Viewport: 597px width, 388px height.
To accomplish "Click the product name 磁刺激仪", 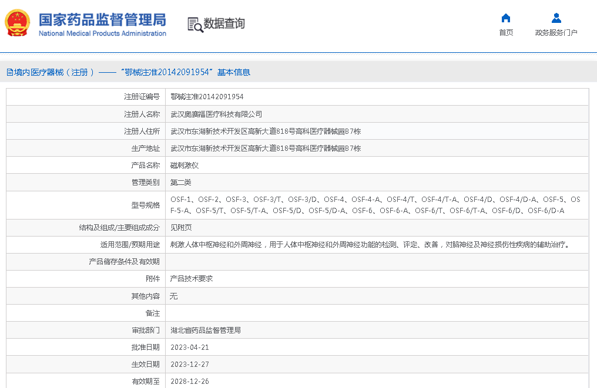I will pyautogui.click(x=185, y=166).
